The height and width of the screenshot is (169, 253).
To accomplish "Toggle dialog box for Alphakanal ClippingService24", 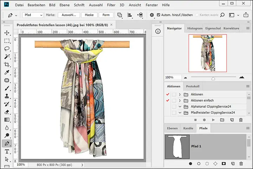I will click(174, 106).
